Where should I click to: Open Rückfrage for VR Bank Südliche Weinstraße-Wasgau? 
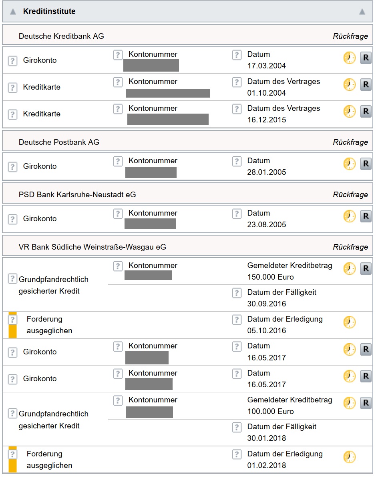[350, 247]
